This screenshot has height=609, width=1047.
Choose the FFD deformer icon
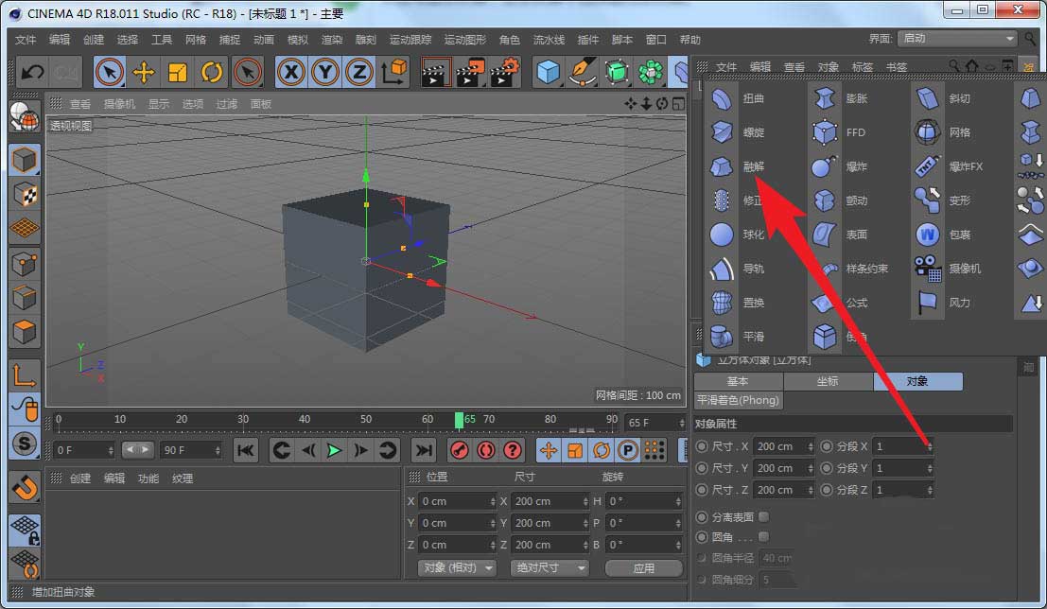click(x=825, y=132)
